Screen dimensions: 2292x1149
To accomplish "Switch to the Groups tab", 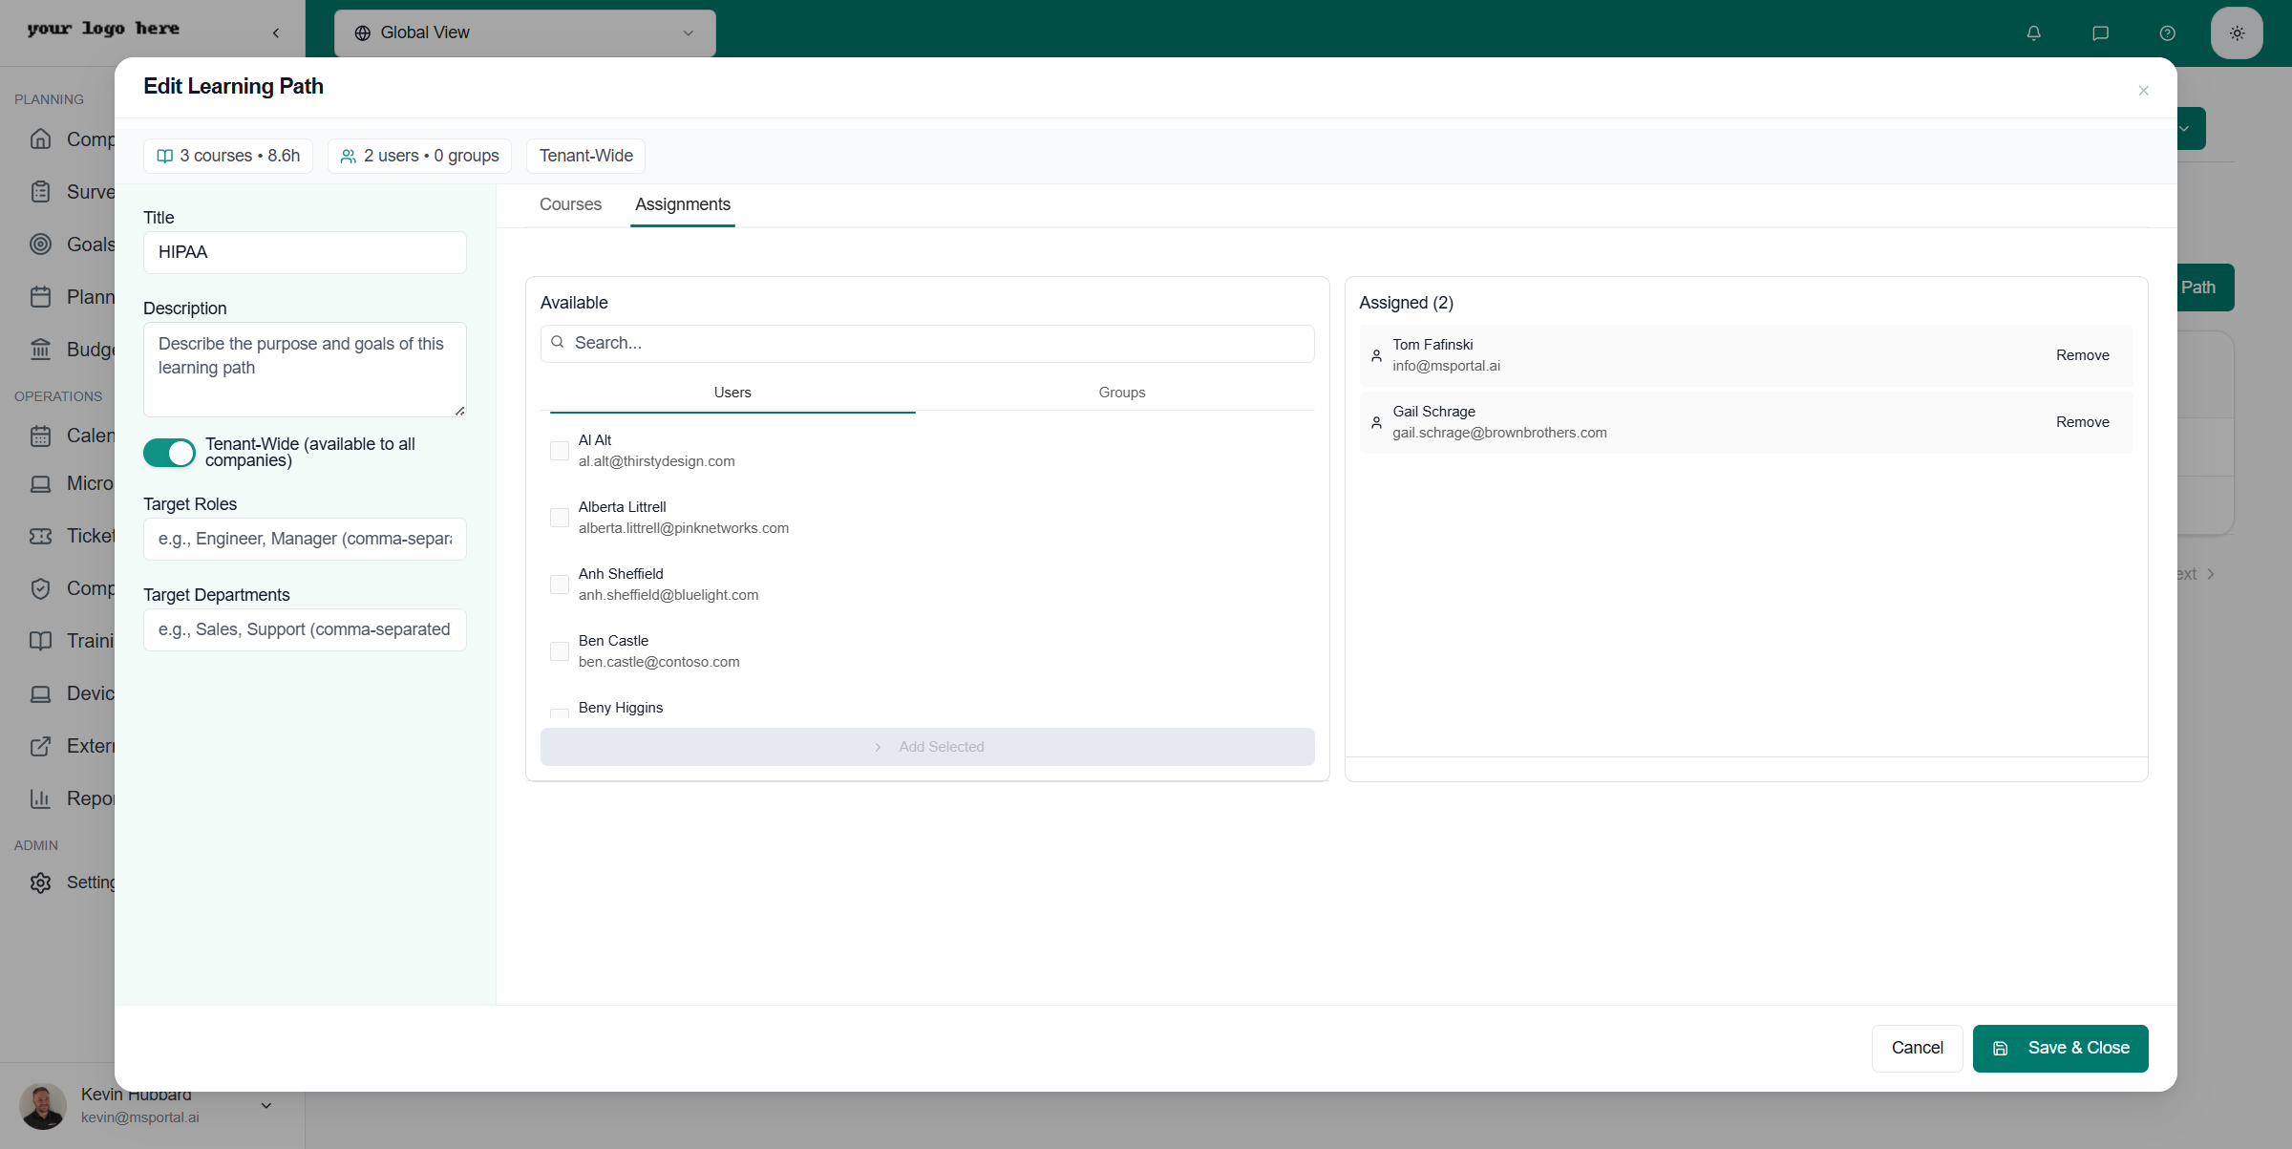I will (1121, 392).
